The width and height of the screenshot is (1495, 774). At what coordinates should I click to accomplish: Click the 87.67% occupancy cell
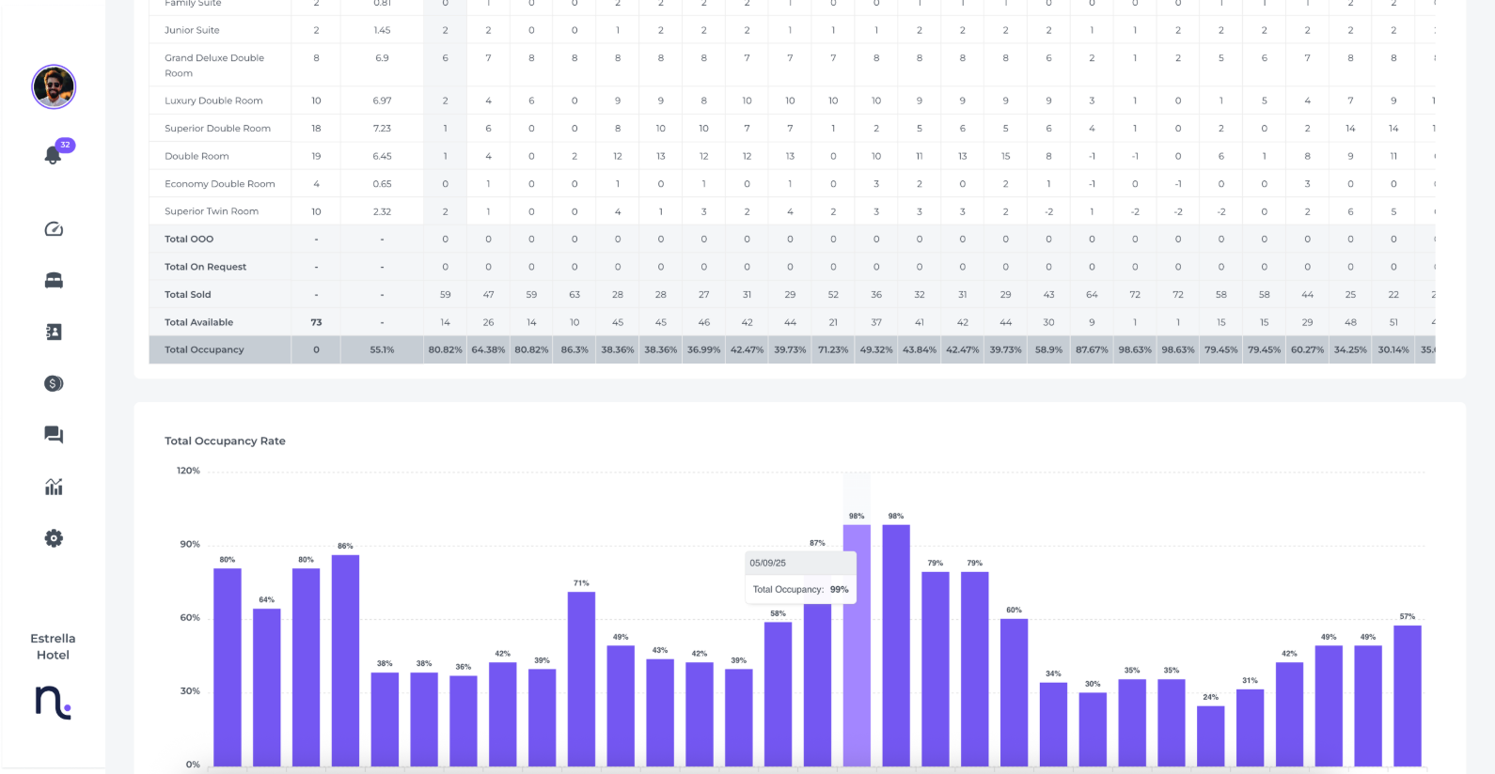pyautogui.click(x=1092, y=349)
